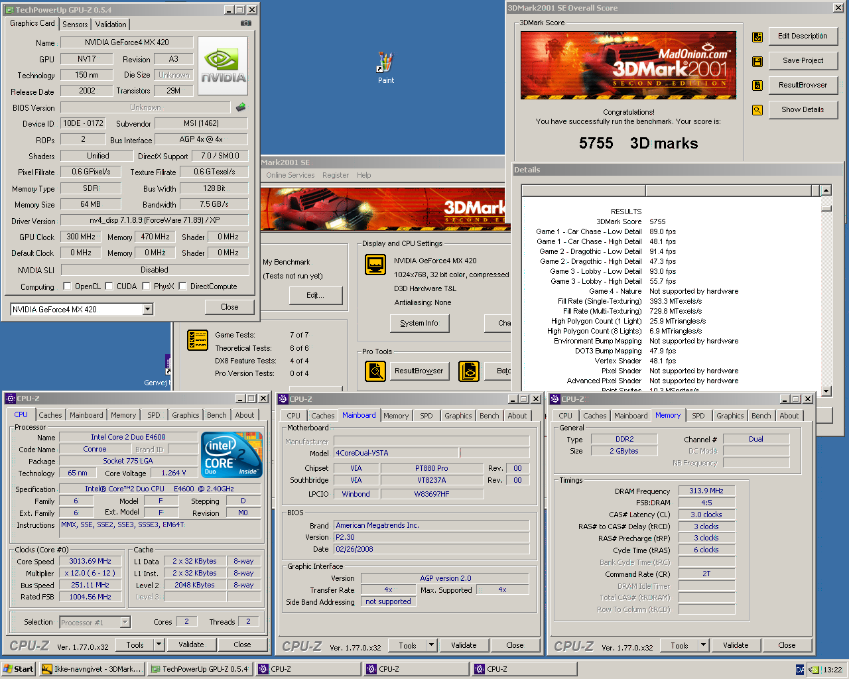Click the Edit Description icon

[x=757, y=36]
